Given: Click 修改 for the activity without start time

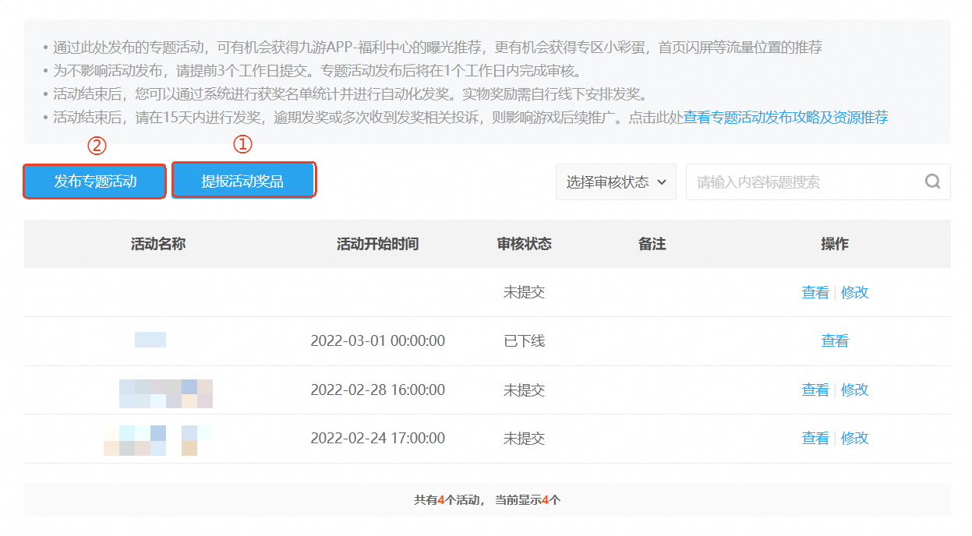Looking at the screenshot, I should pos(854,292).
